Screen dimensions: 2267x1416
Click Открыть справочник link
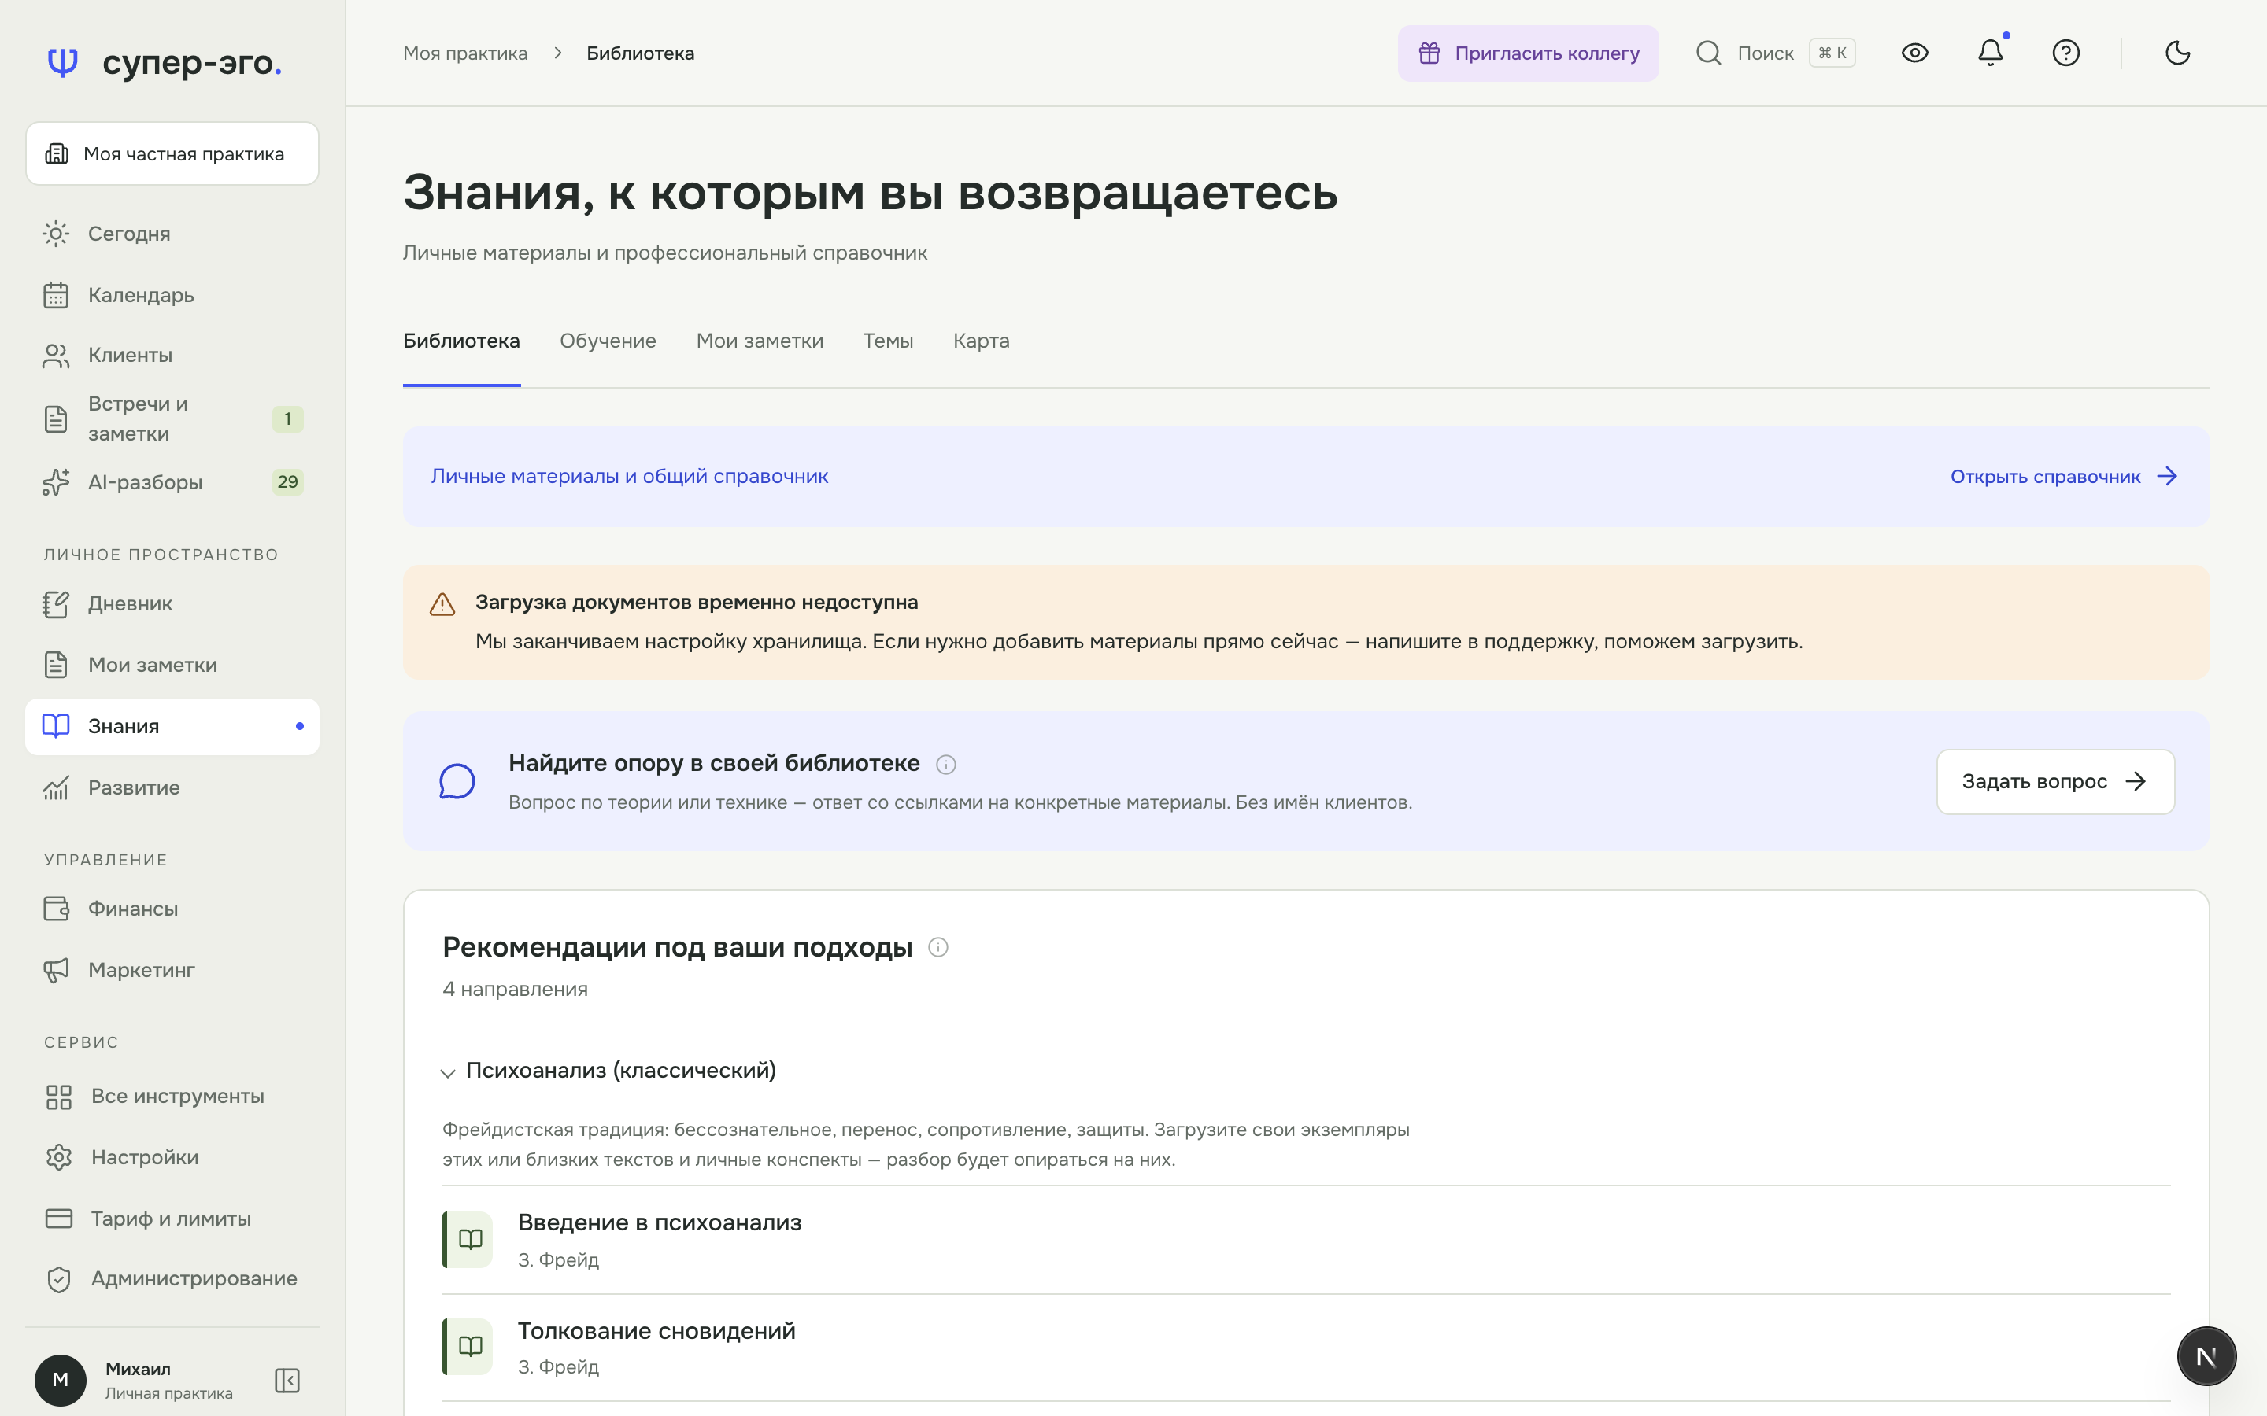click(x=2064, y=477)
